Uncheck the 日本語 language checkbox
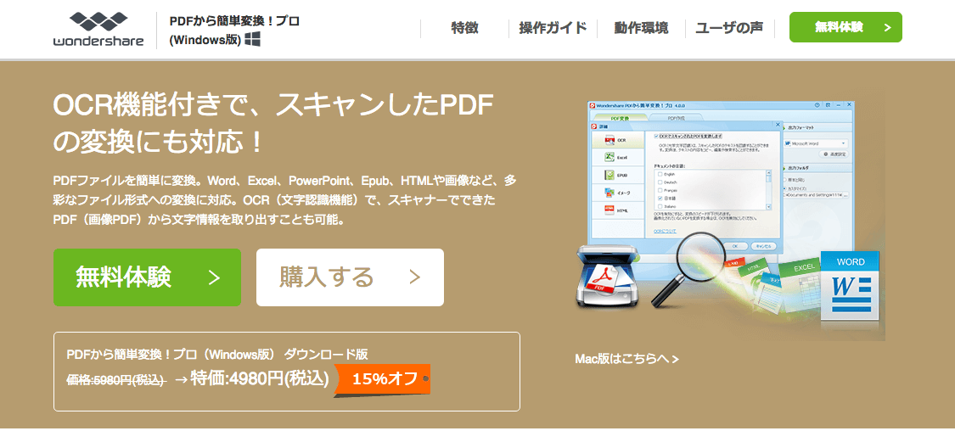 660,199
